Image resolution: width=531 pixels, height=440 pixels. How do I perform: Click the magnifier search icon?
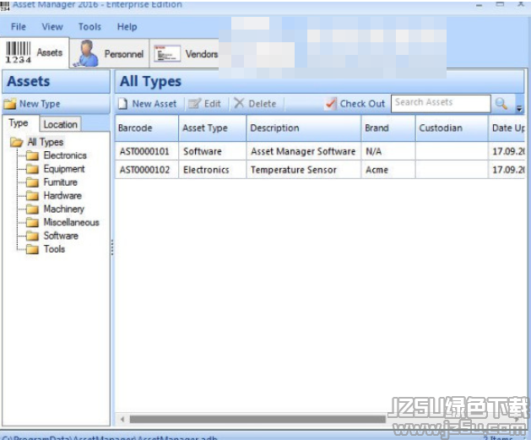(501, 103)
